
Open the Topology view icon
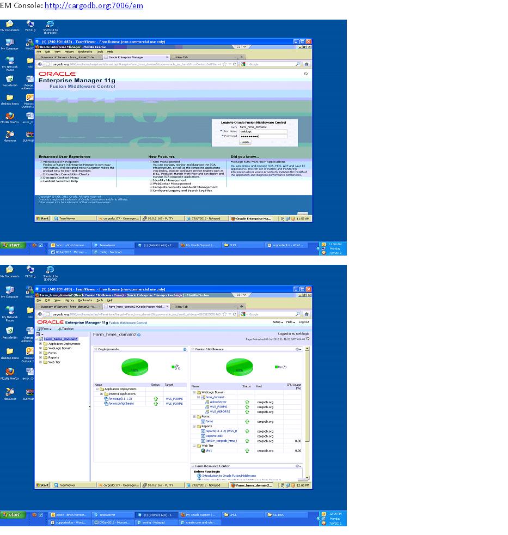point(59,329)
